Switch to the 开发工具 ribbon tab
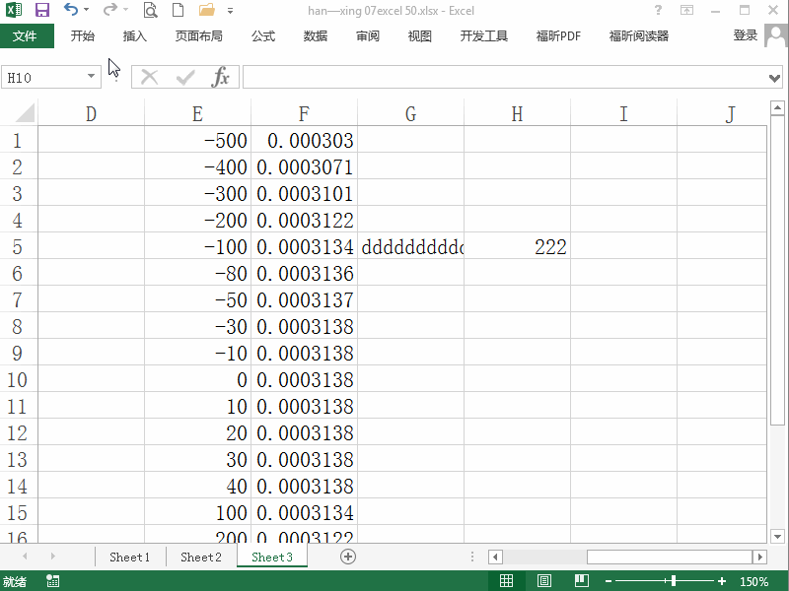This screenshot has height=591, width=789. (483, 35)
